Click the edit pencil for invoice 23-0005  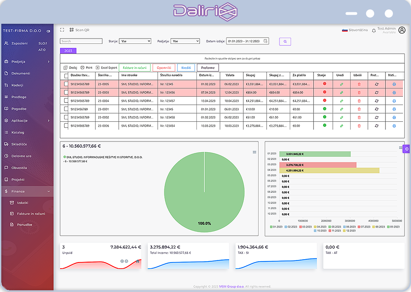point(341,84)
